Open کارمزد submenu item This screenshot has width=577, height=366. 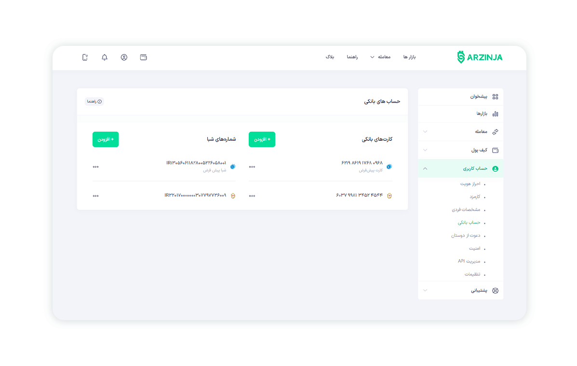475,197
